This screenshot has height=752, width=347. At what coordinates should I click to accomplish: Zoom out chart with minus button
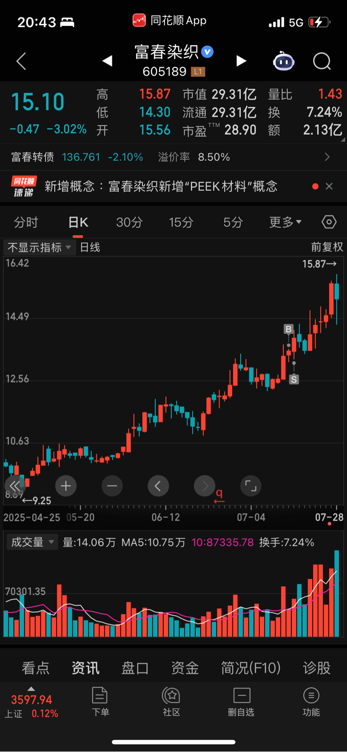tap(112, 486)
